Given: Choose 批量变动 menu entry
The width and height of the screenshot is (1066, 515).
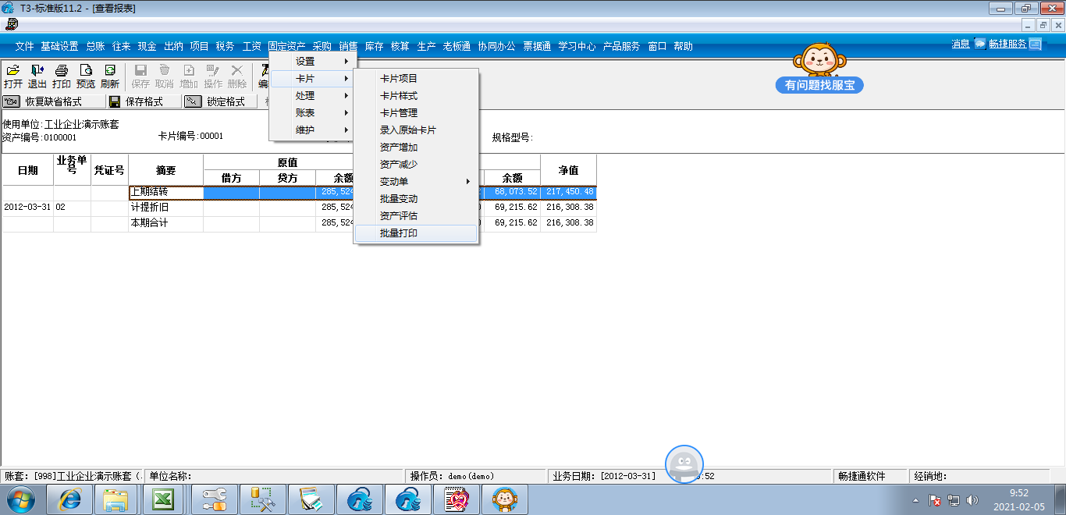Looking at the screenshot, I should [416, 199].
